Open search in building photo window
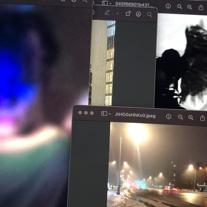 [149, 15]
